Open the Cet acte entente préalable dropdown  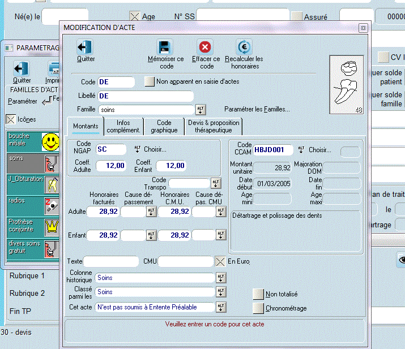[220, 307]
